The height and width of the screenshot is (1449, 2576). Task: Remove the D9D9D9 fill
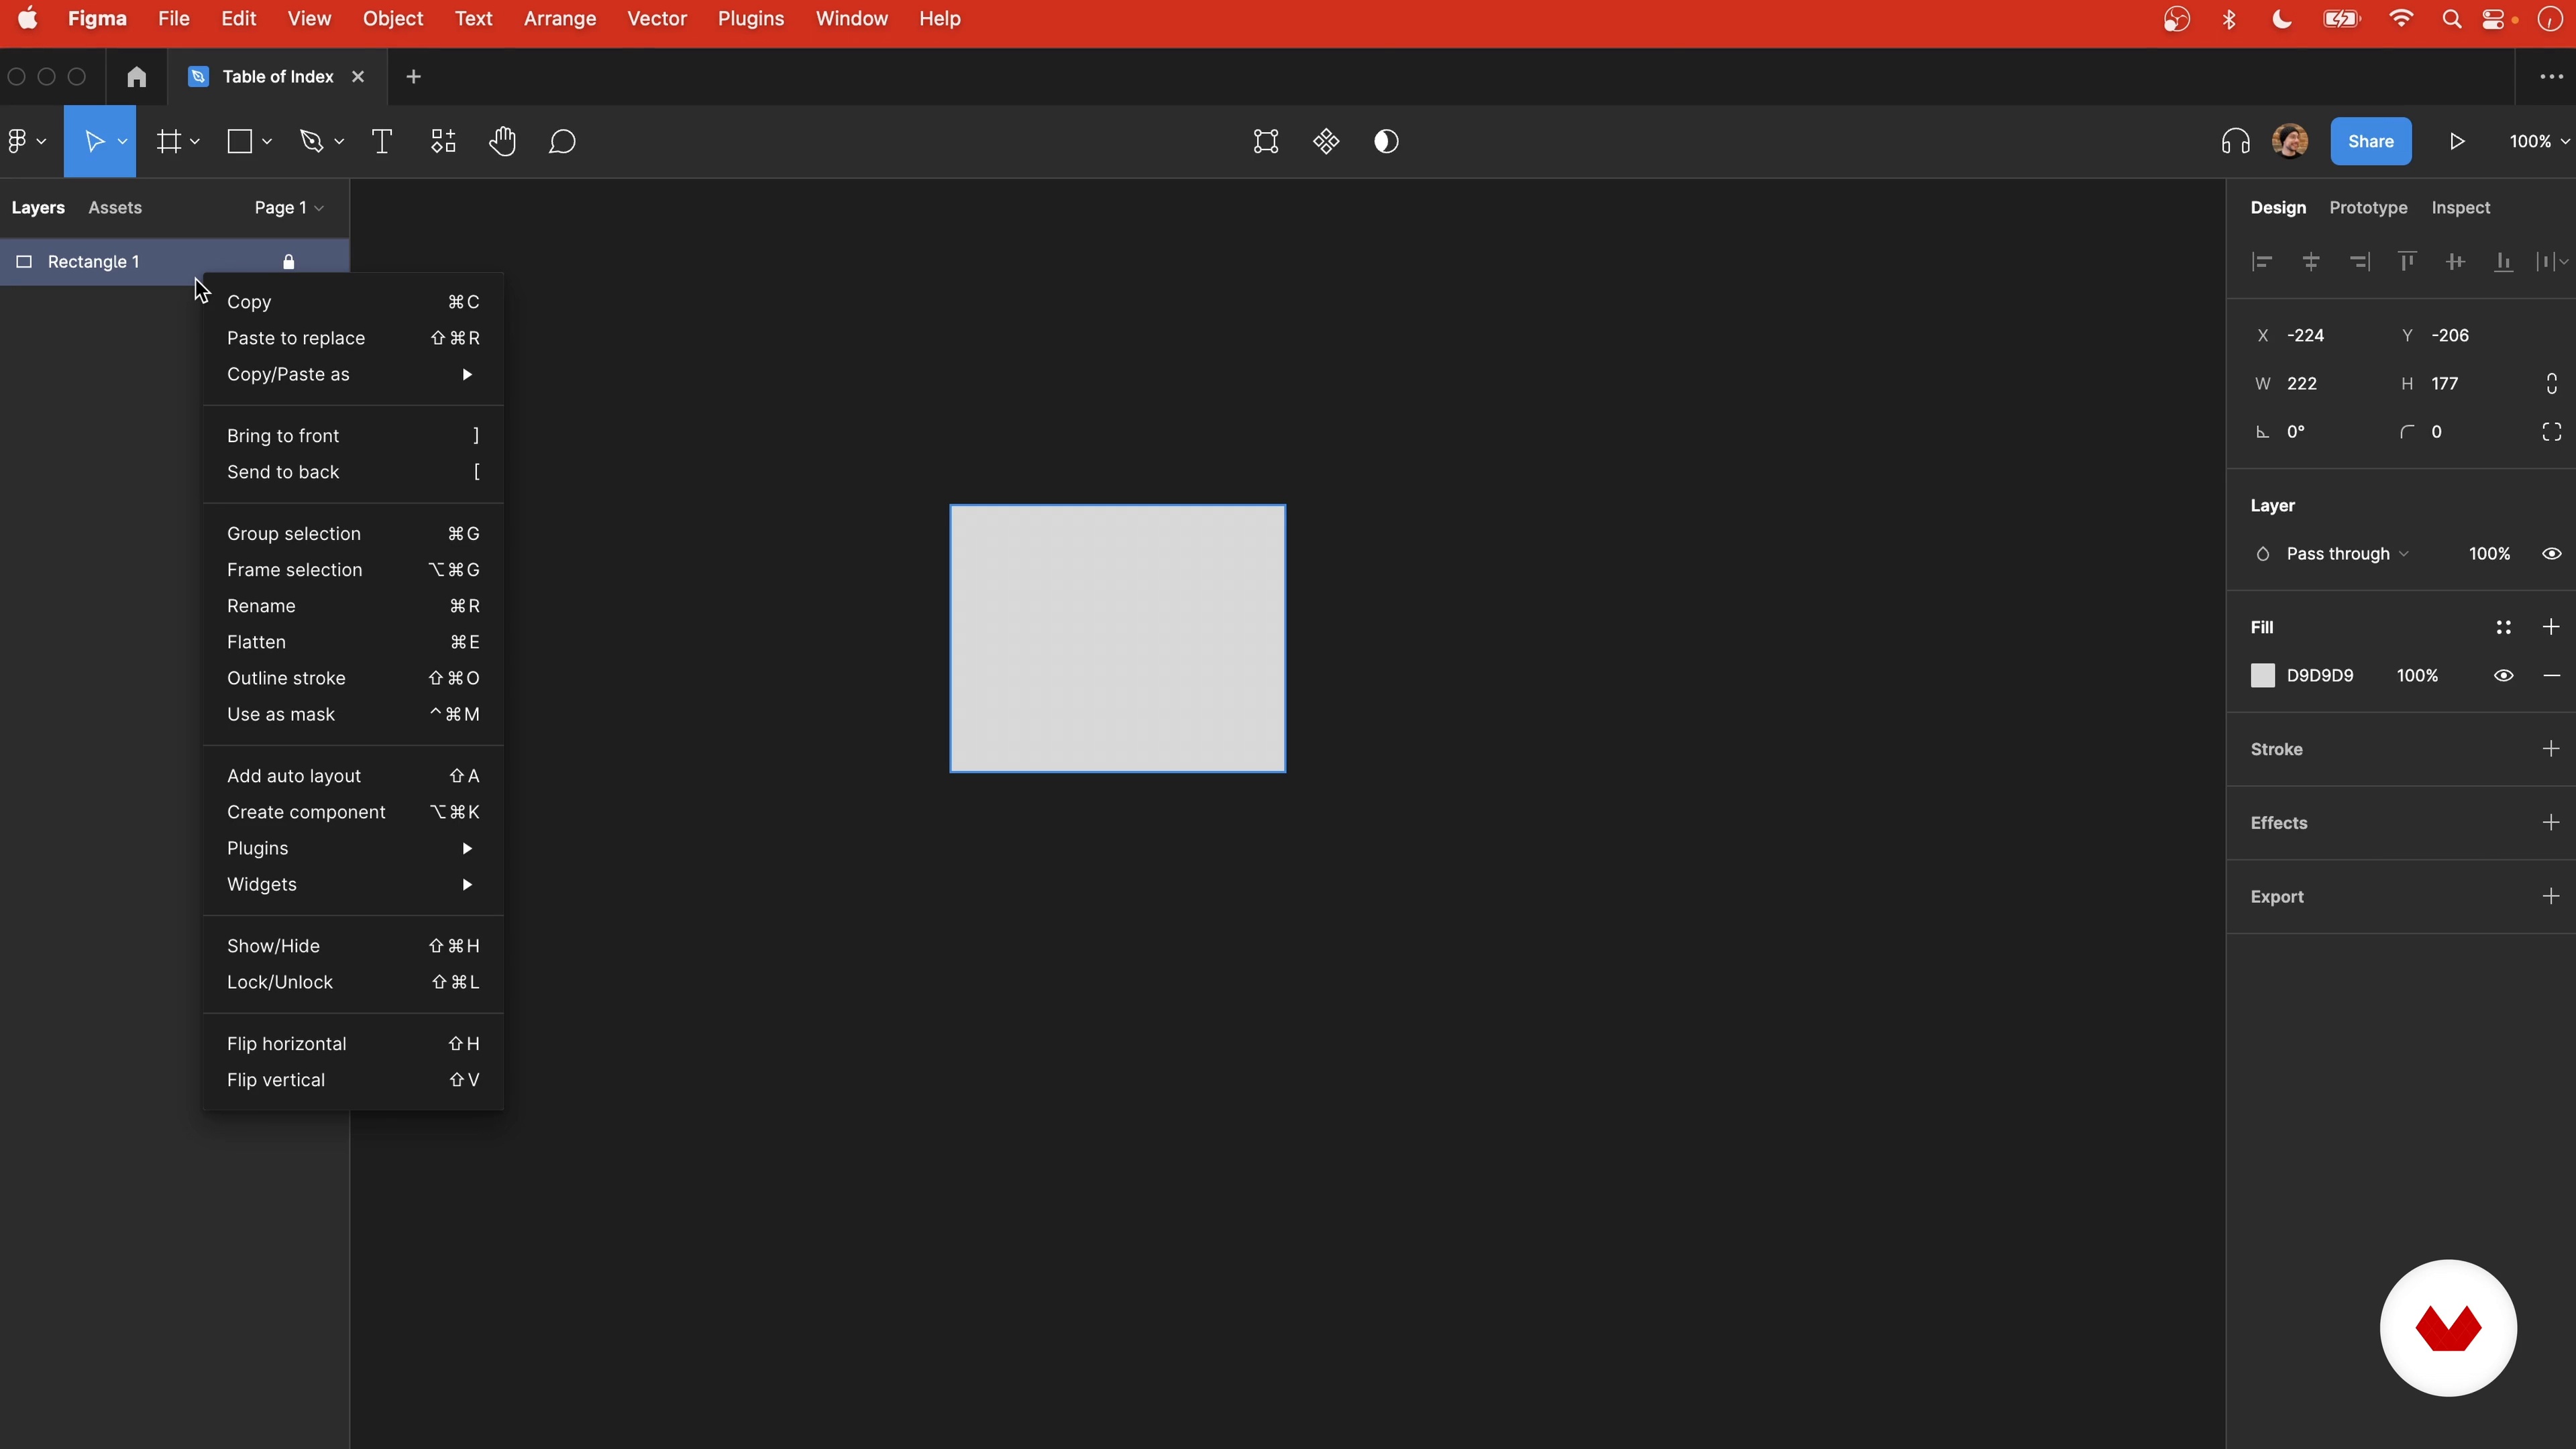2551,676
